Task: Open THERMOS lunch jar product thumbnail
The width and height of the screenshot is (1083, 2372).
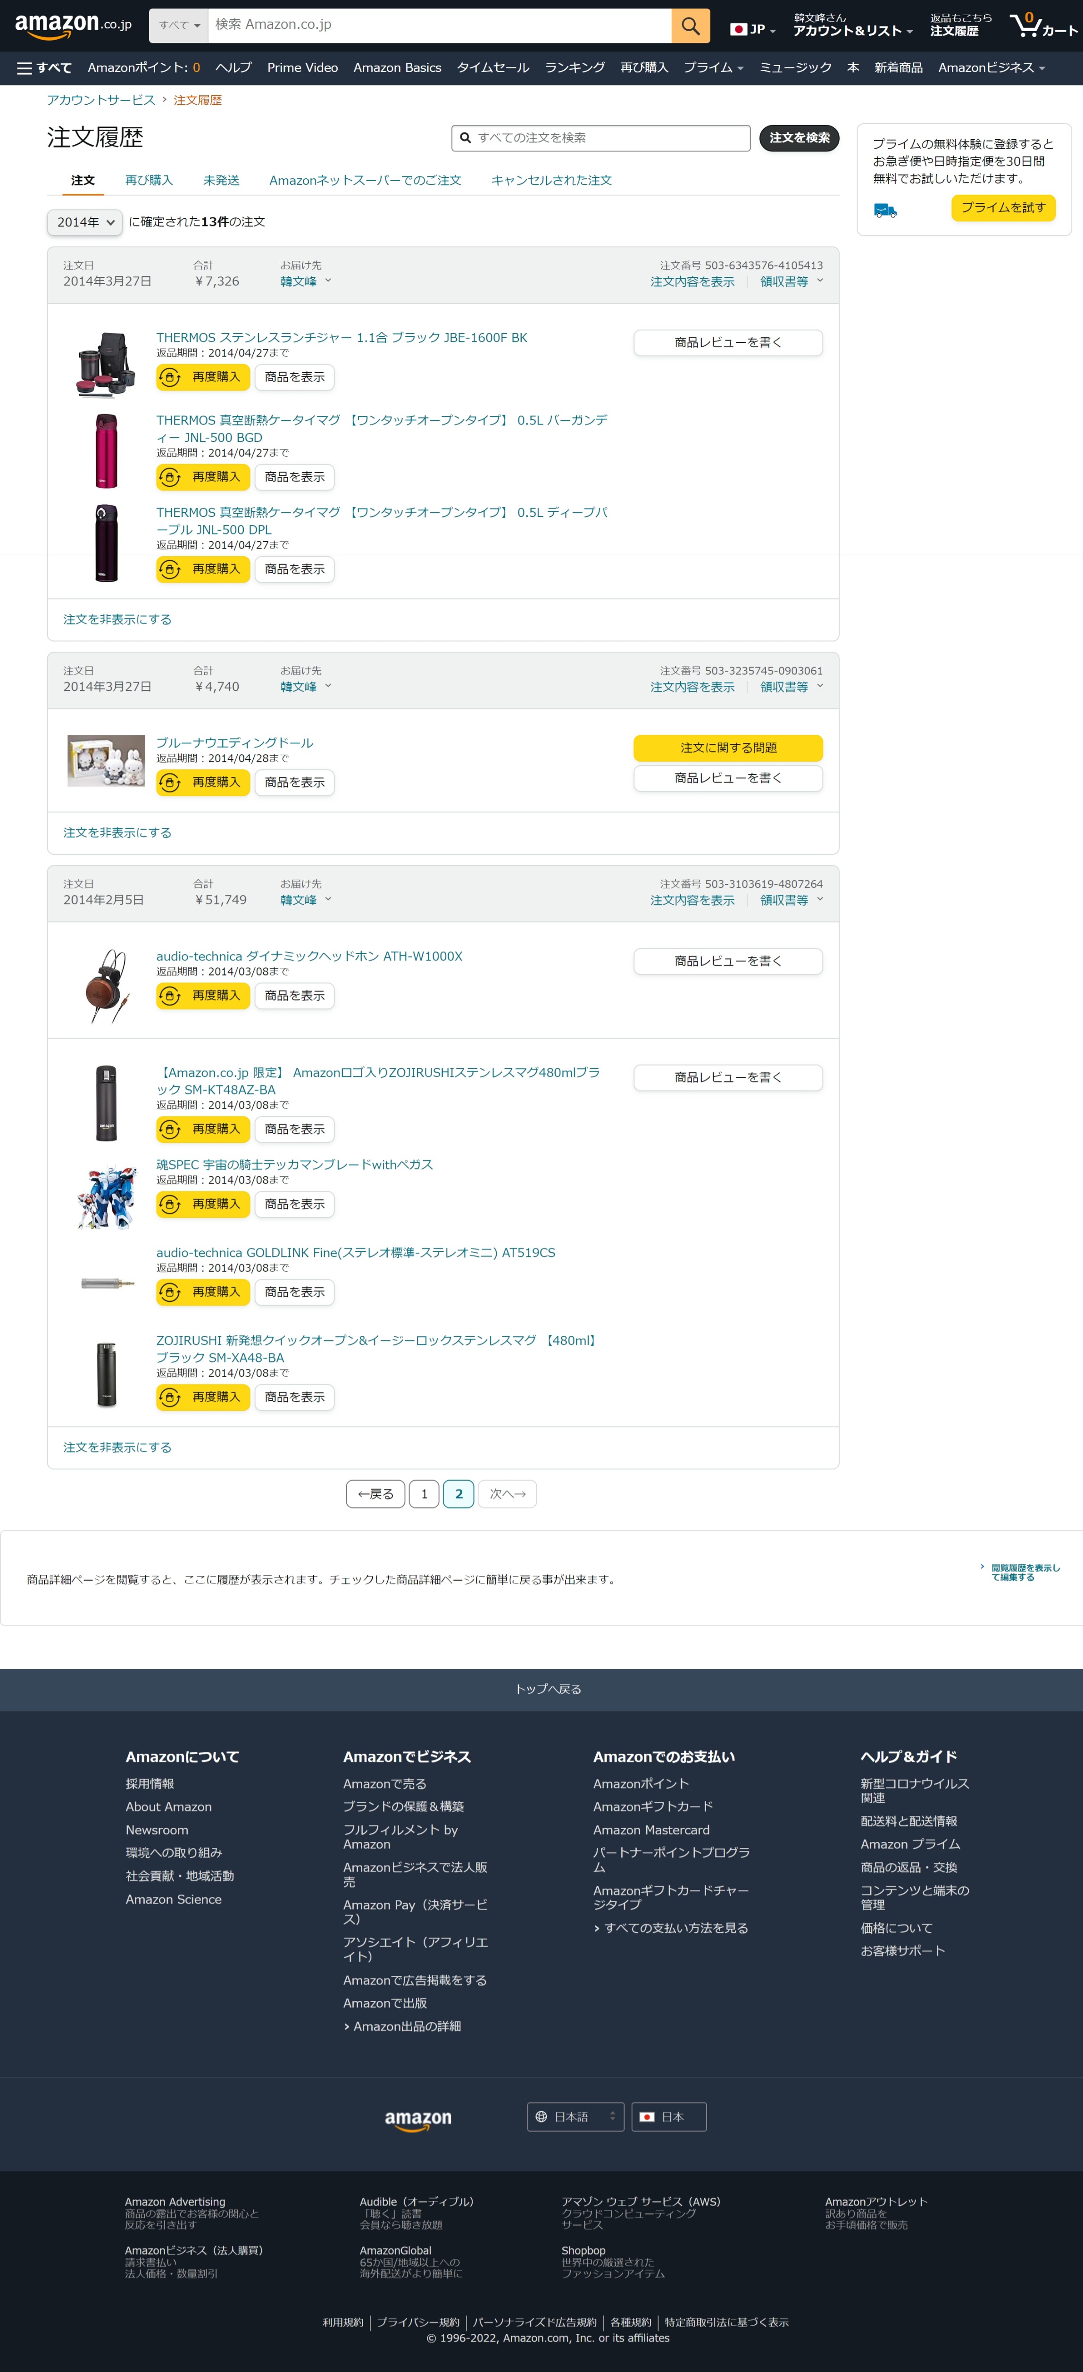Action: 106,365
